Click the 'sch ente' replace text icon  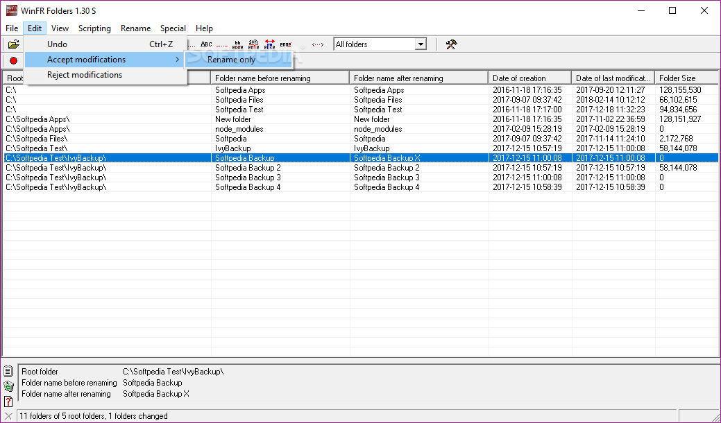click(253, 44)
